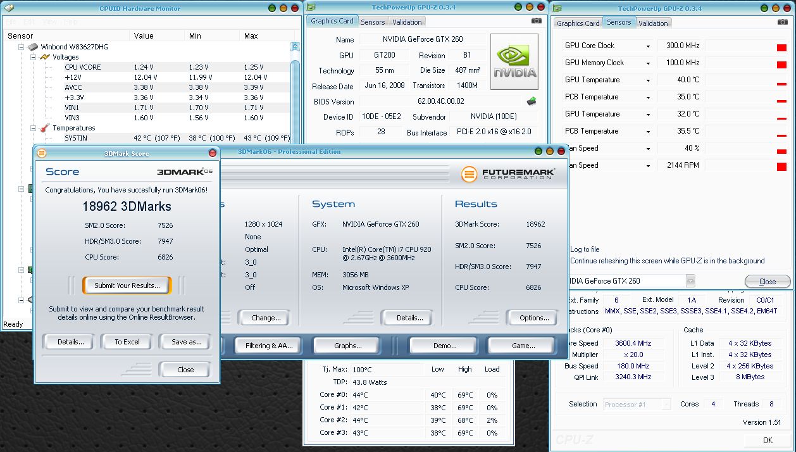Export the score with To Excel

click(127, 342)
